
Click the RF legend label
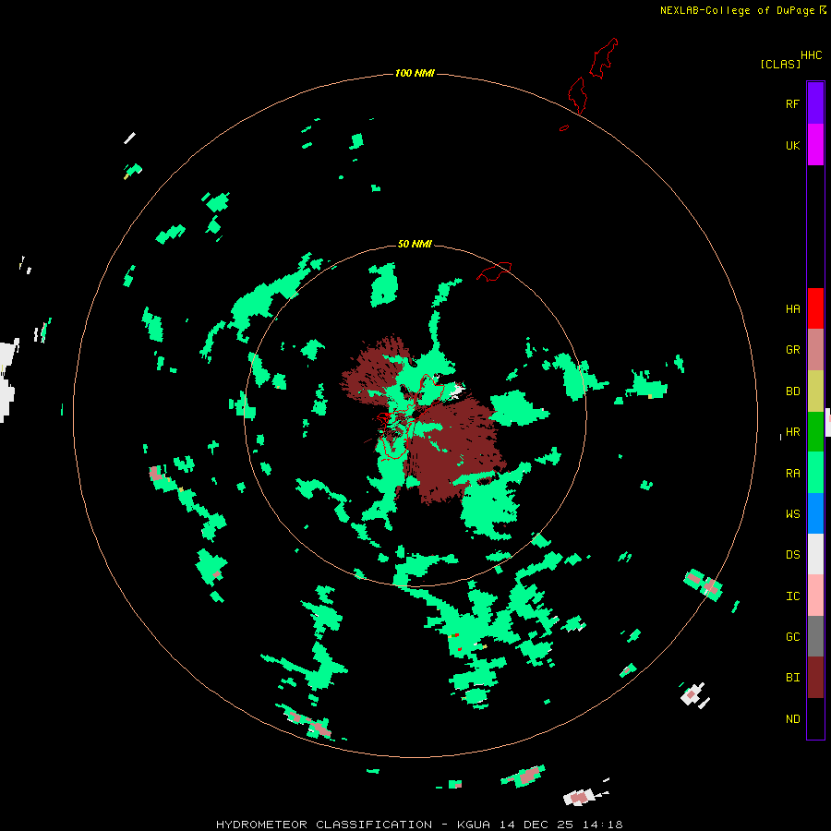click(792, 103)
